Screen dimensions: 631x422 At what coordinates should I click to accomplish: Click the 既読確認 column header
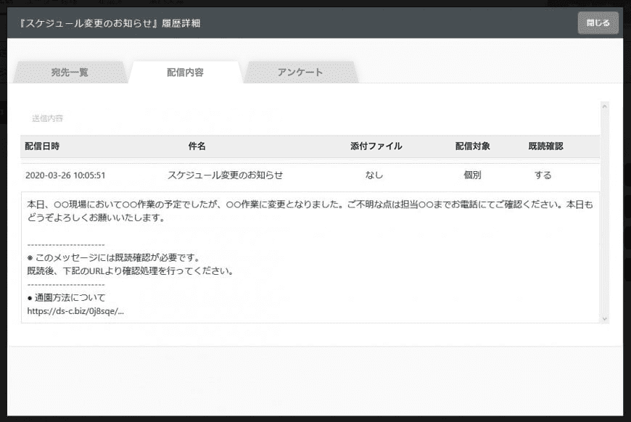545,146
